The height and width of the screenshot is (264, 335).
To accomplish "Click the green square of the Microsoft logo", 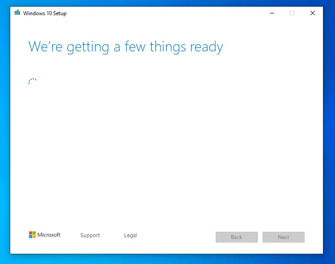I will [34, 233].
